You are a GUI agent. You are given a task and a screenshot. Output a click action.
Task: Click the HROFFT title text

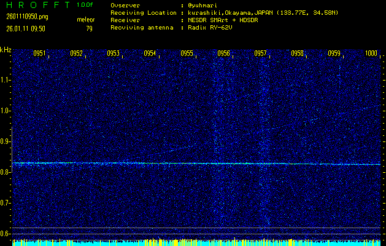pos(36,4)
